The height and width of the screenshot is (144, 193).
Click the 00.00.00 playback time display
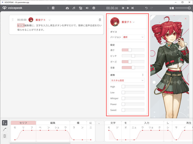coord(112,8)
